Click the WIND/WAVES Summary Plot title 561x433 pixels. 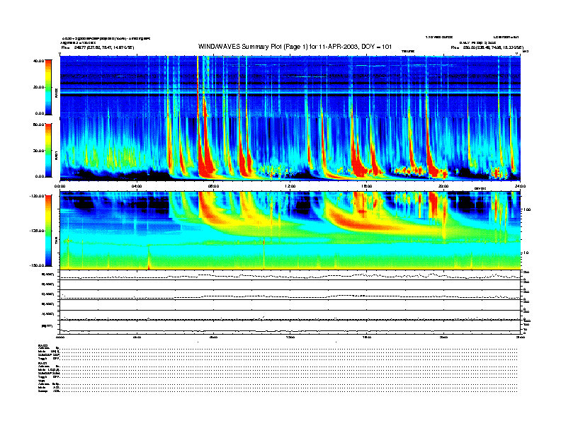[295, 47]
